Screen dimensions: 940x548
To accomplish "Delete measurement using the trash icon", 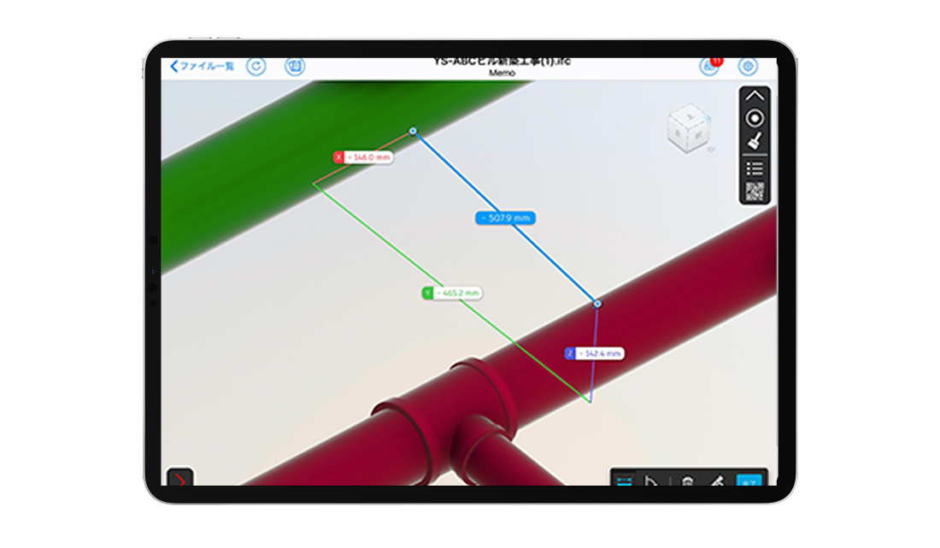I will 686,481.
